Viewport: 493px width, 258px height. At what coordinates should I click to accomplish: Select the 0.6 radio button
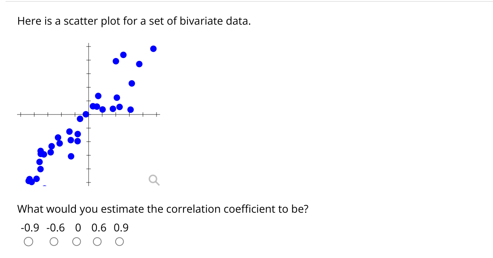[97, 241]
